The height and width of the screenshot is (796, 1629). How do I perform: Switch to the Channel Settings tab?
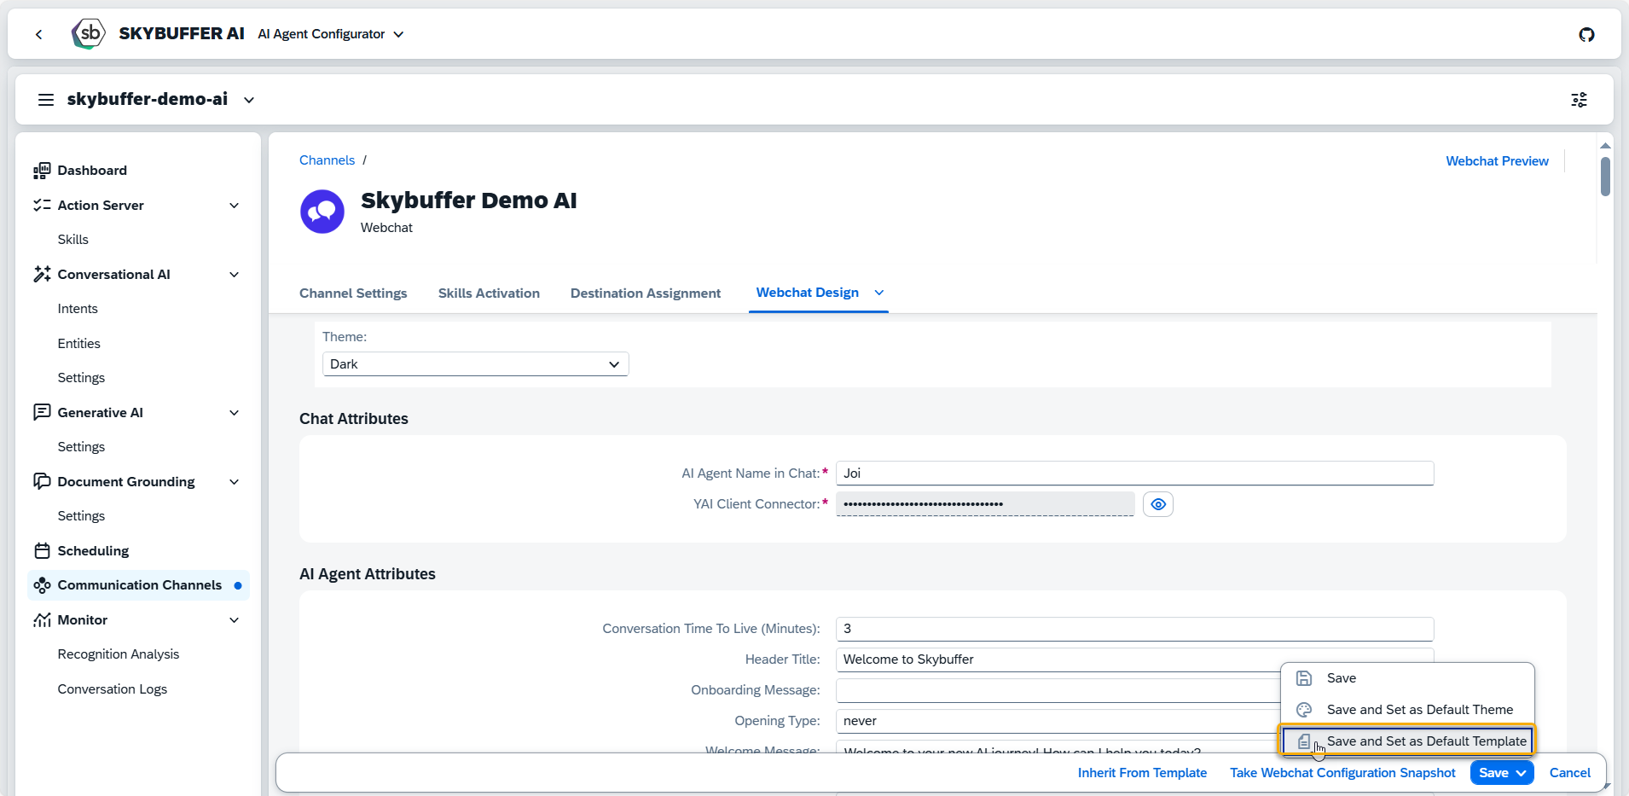tap(353, 293)
